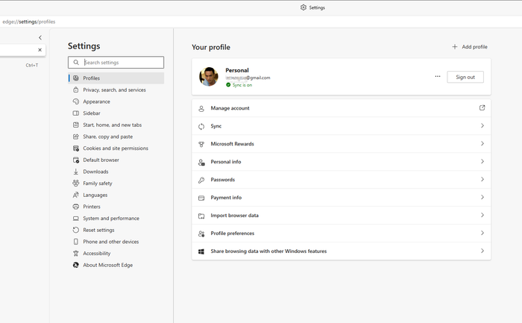Screen dimensions: 522x323
Task: Click the About Microsoft Edge logo icon
Action: coord(76,265)
